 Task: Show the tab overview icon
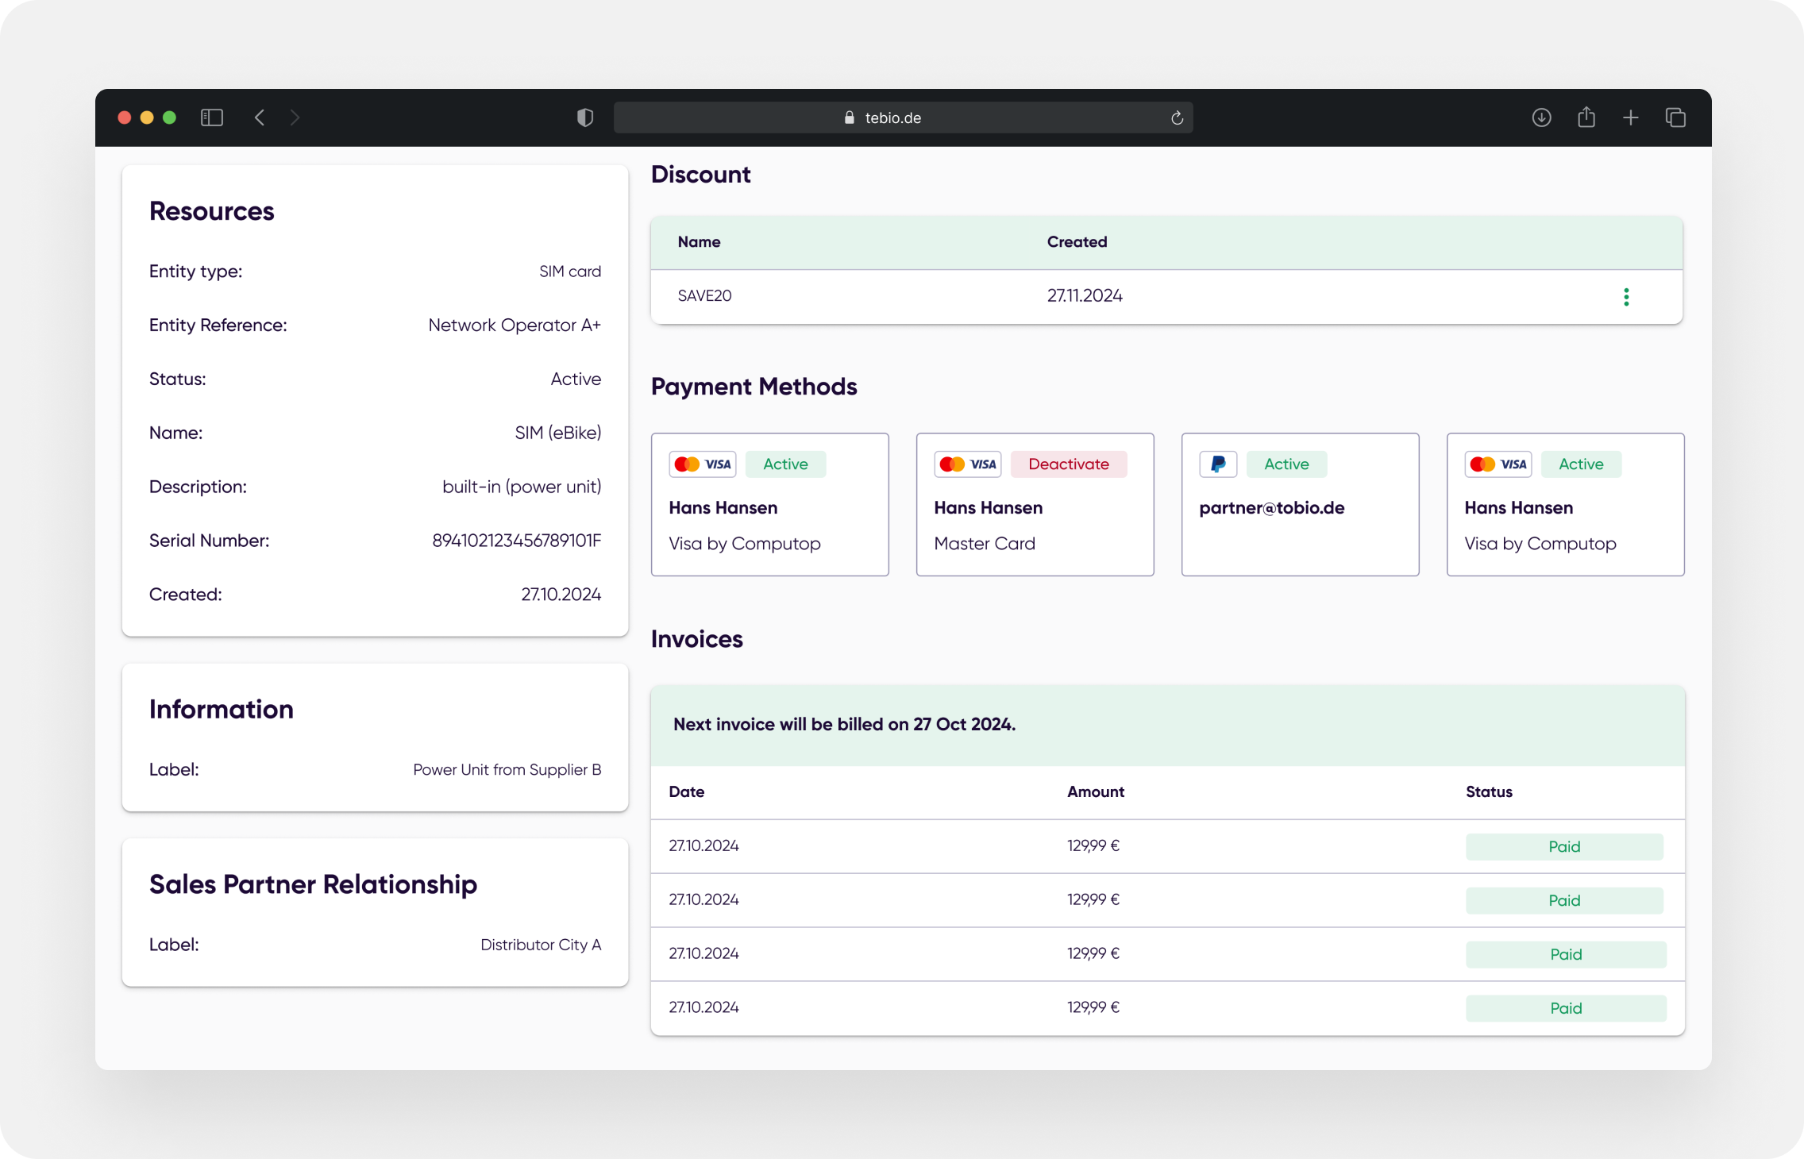click(1675, 117)
